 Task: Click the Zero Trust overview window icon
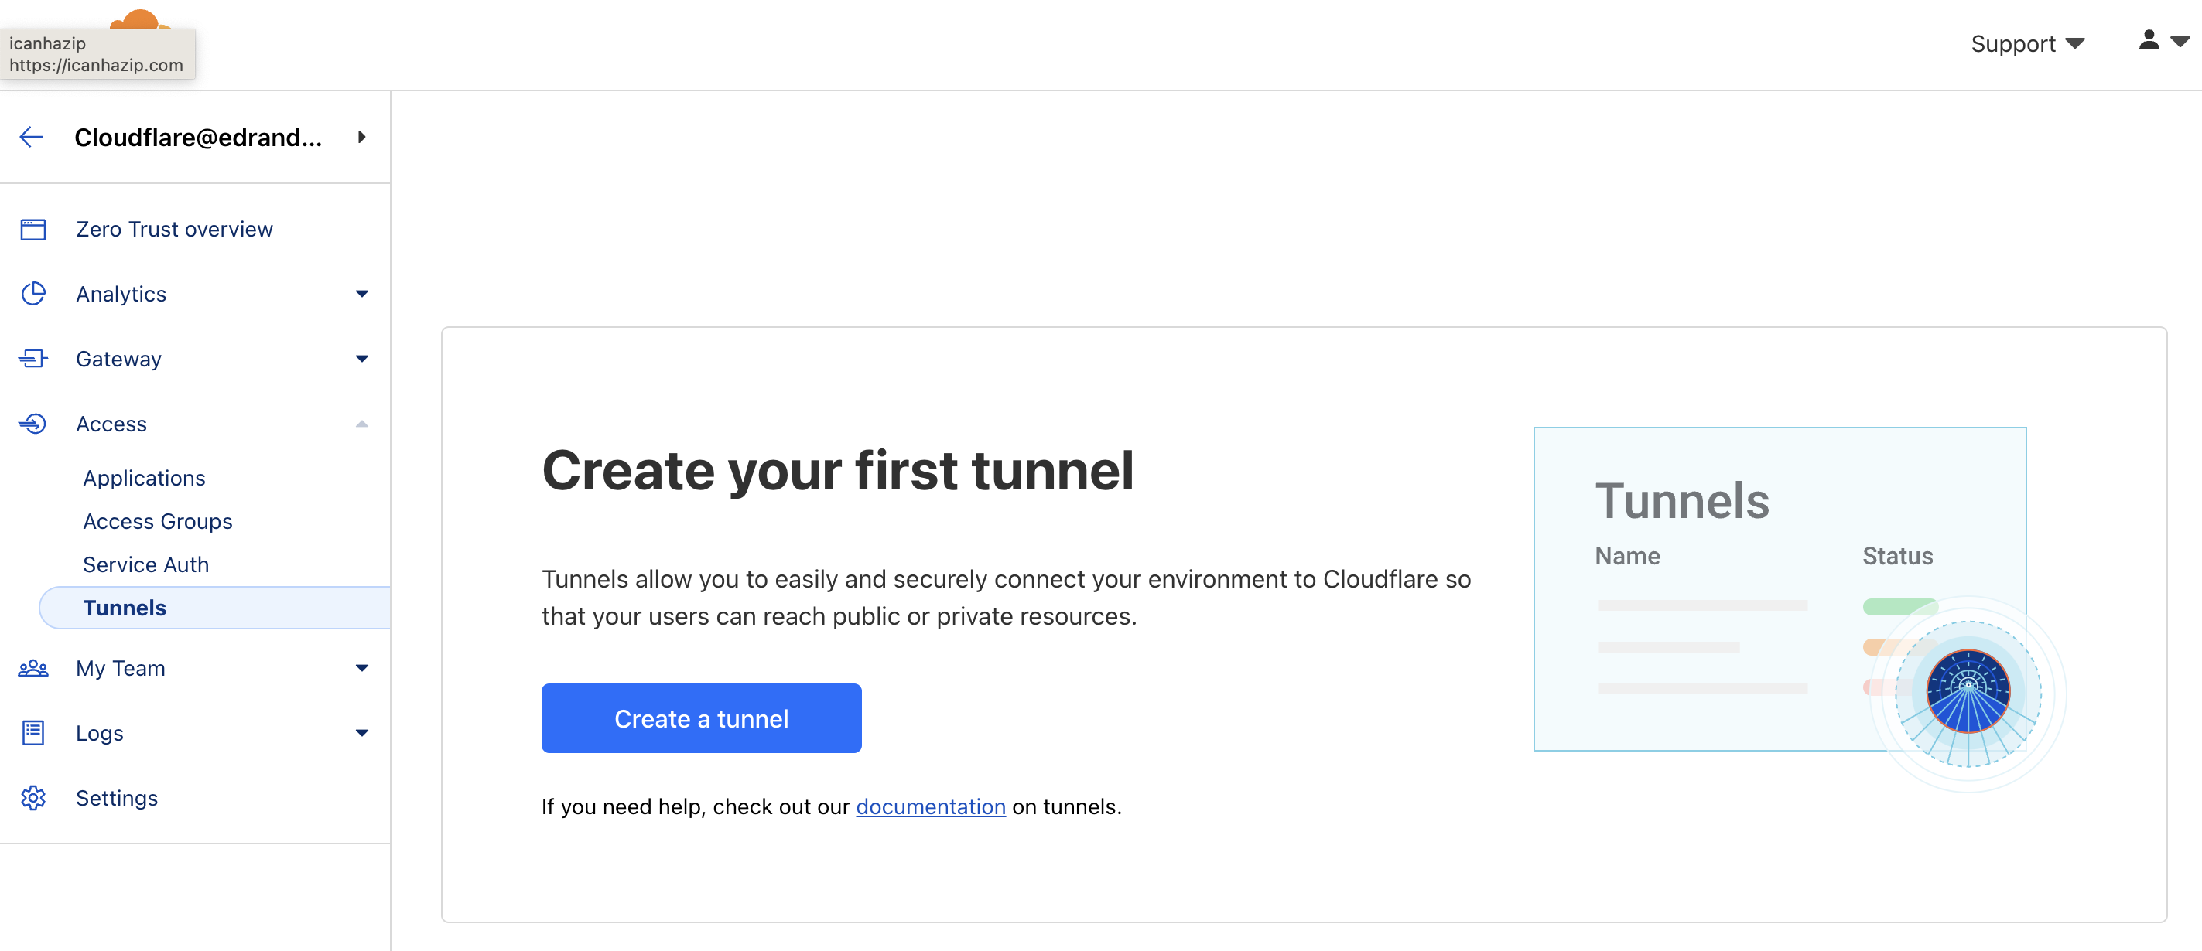33,229
